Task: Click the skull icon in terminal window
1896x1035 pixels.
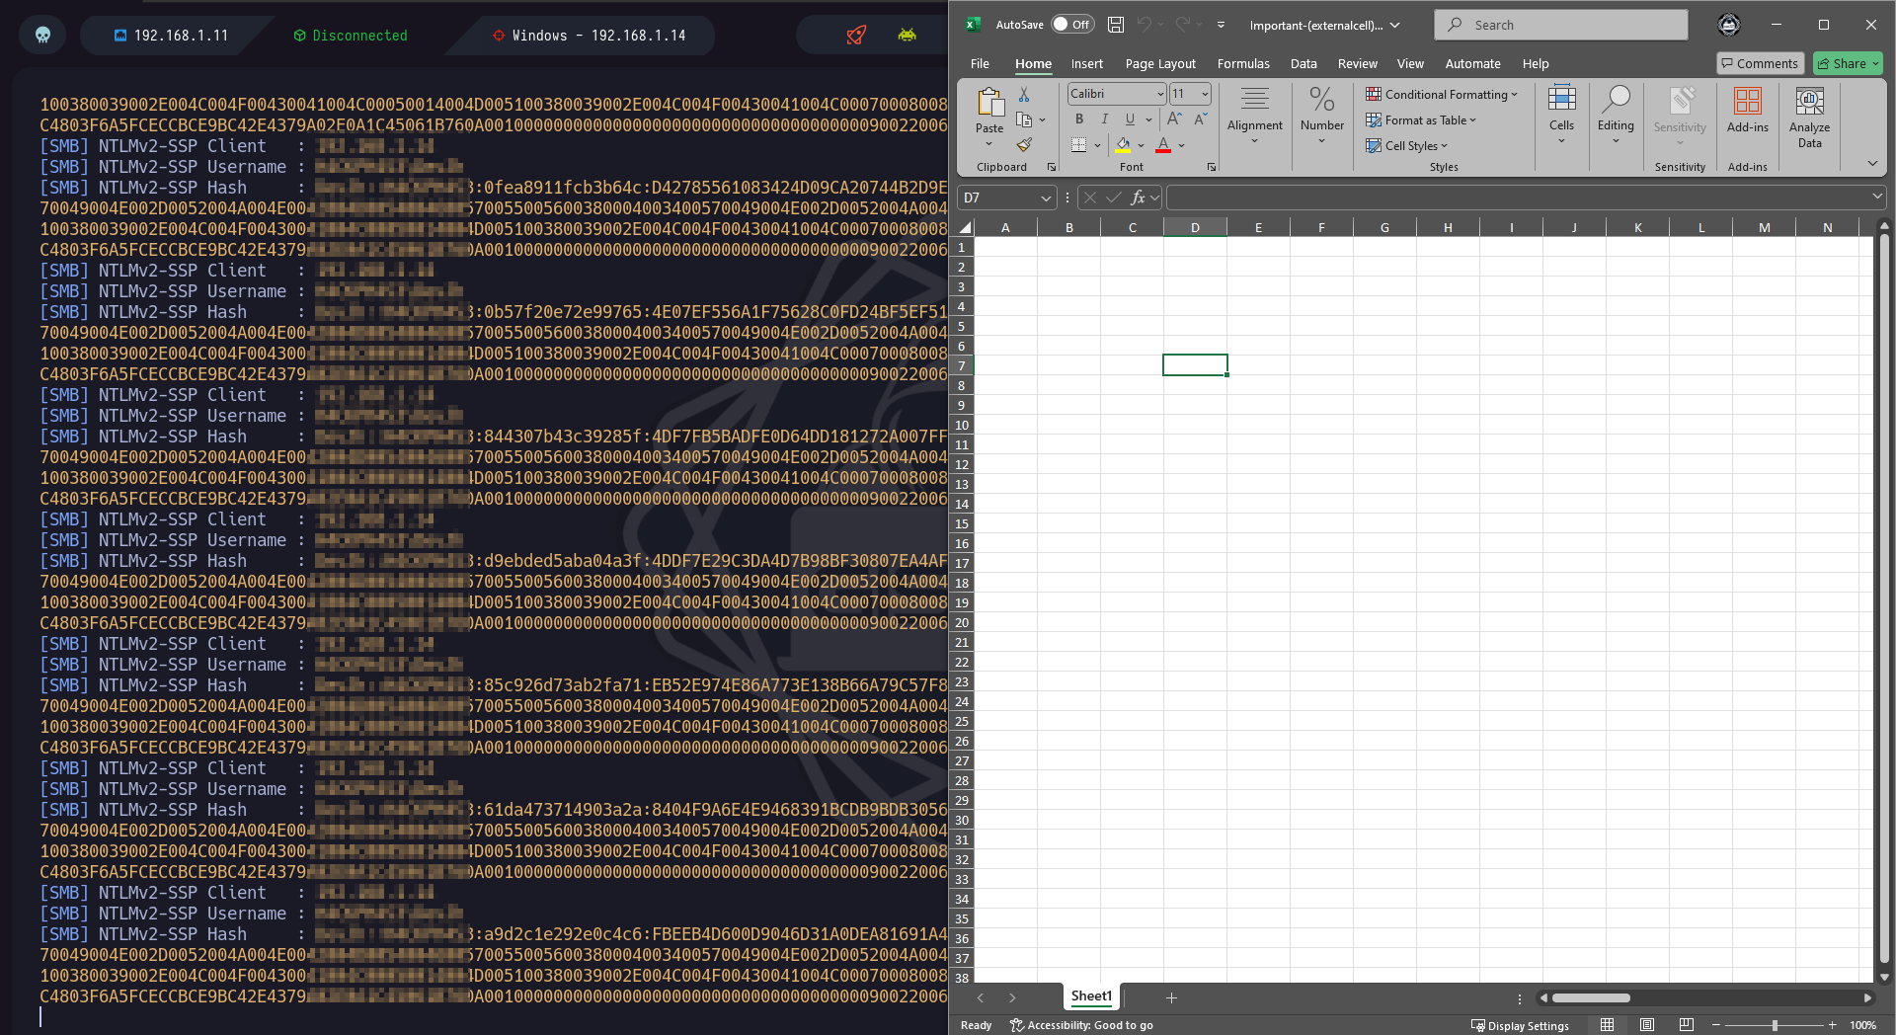Action: pyautogui.click(x=42, y=35)
